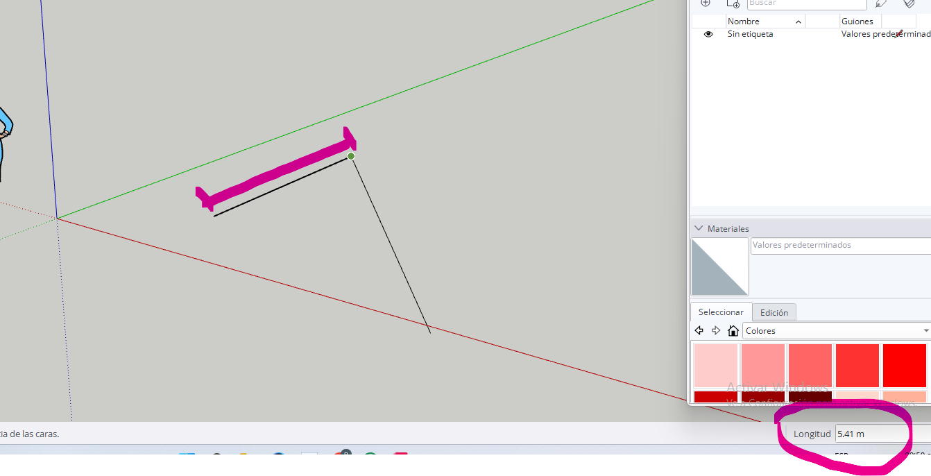Click the add tag plus icon
The image size is (931, 476).
click(x=706, y=3)
